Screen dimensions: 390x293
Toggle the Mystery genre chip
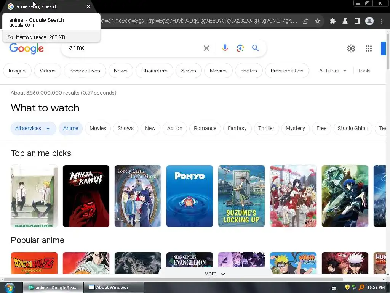click(x=295, y=129)
